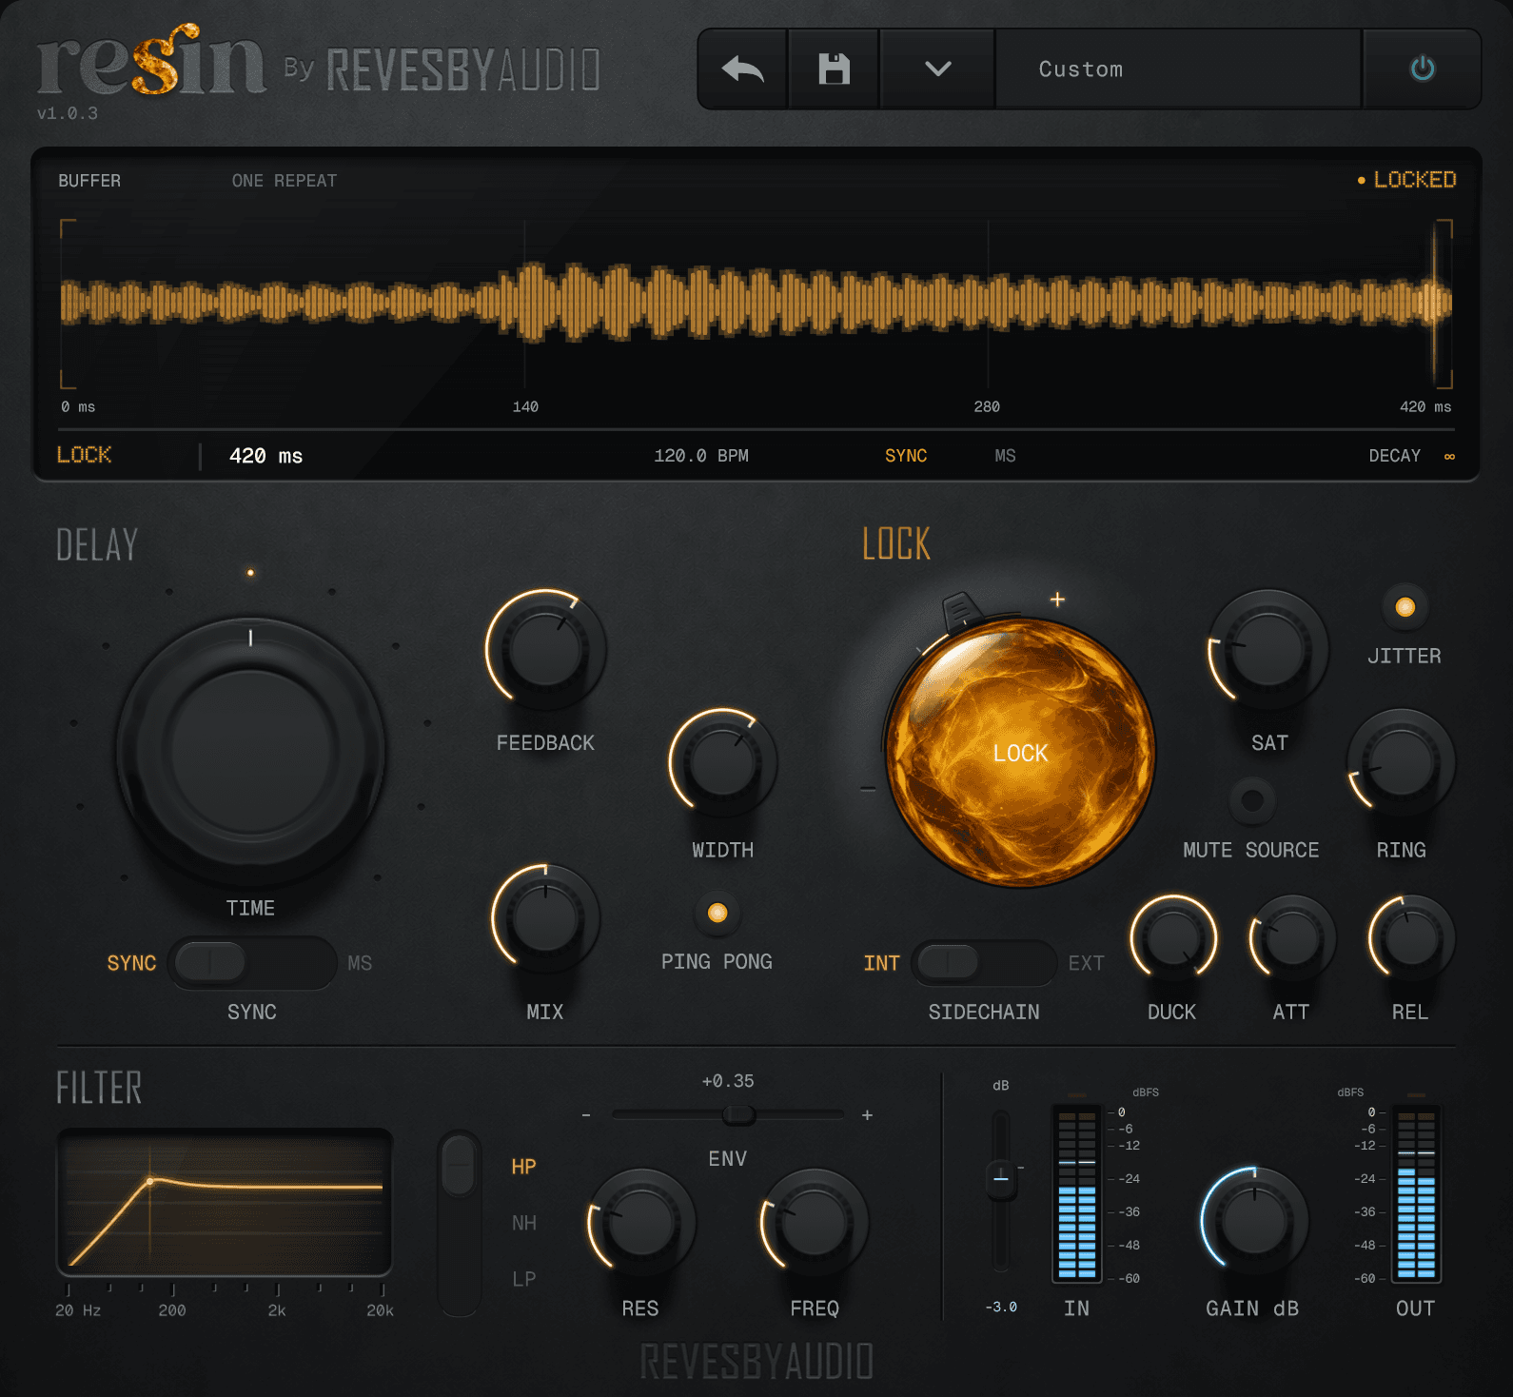Click the REL knob

(1411, 938)
